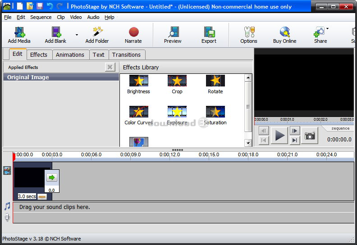The height and width of the screenshot is (245, 357).
Task: Take a snapshot with the camera icon
Action: click(310, 136)
